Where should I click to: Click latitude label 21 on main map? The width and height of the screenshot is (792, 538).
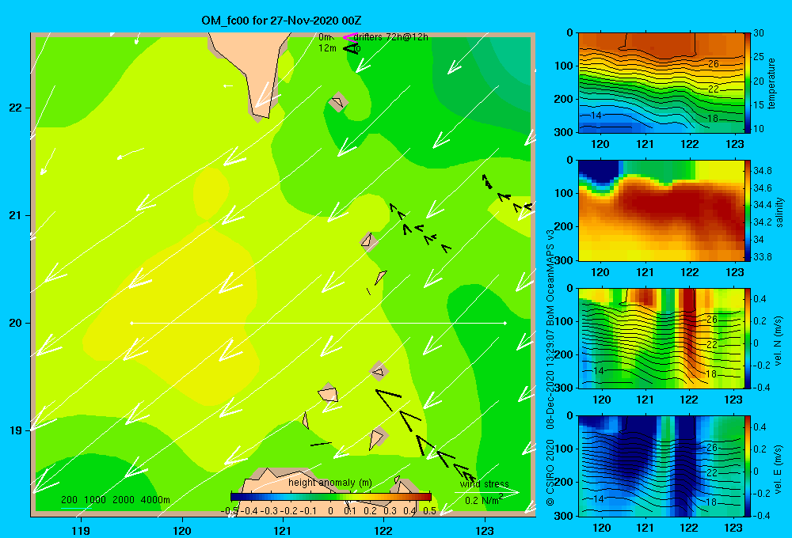(16, 215)
